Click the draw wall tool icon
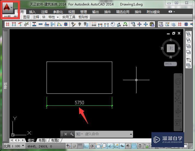This screenshot has height=151, width=195. tap(34, 24)
